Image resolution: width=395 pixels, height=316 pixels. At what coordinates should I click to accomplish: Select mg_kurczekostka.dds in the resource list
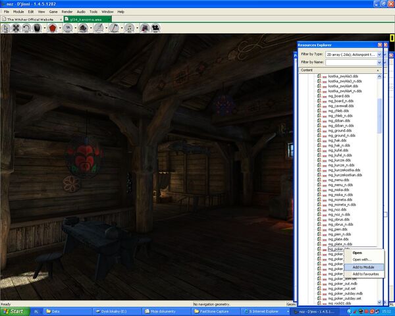tap(344, 170)
